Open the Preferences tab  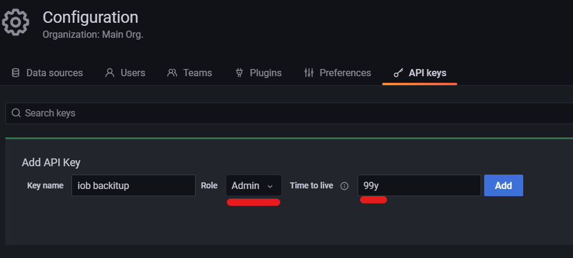click(x=345, y=73)
